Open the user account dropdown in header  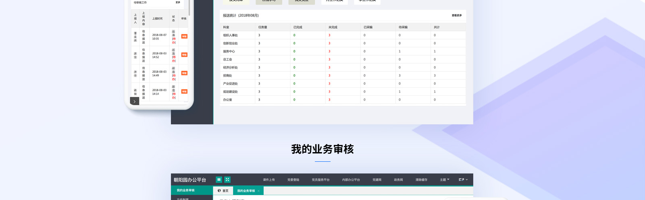point(463,180)
